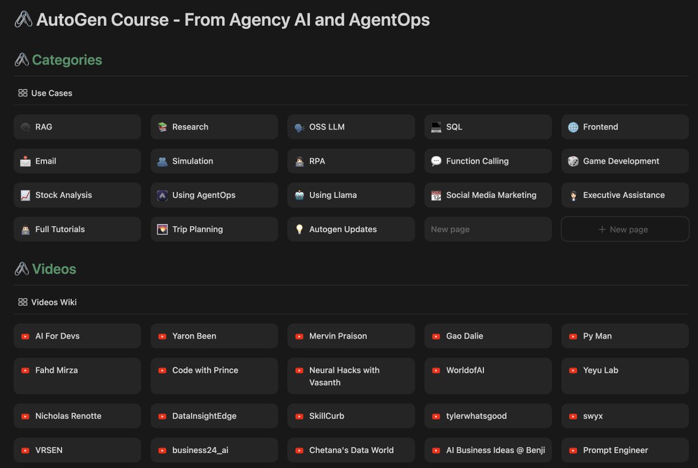Viewport: 698px width, 468px height.
Task: Open AI Business Ideas @ Benji card
Action: click(488, 450)
